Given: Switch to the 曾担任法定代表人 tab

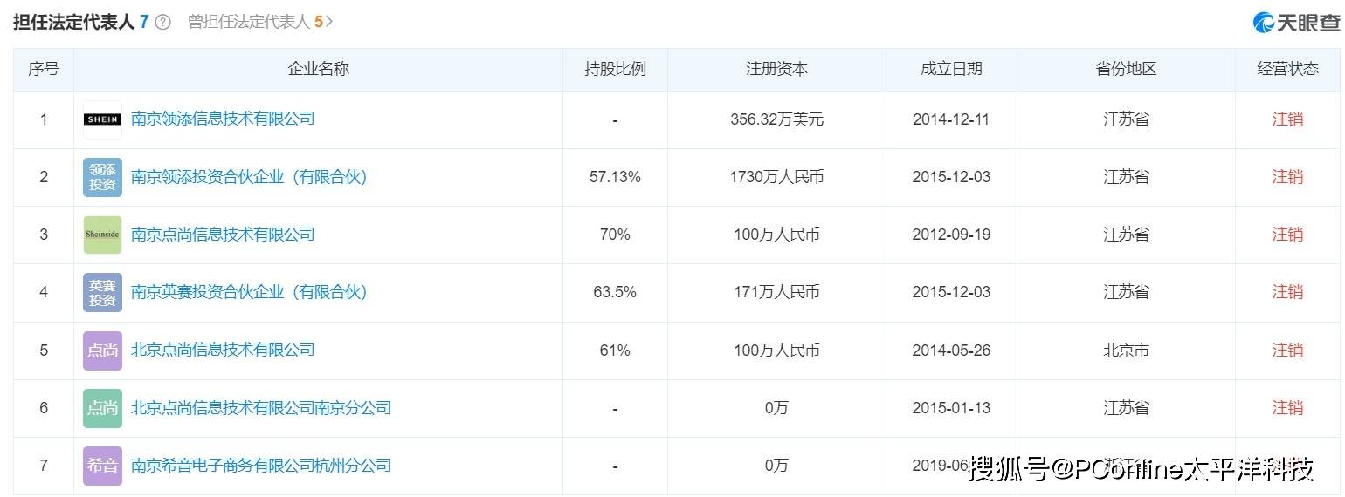Looking at the screenshot, I should click(x=249, y=22).
